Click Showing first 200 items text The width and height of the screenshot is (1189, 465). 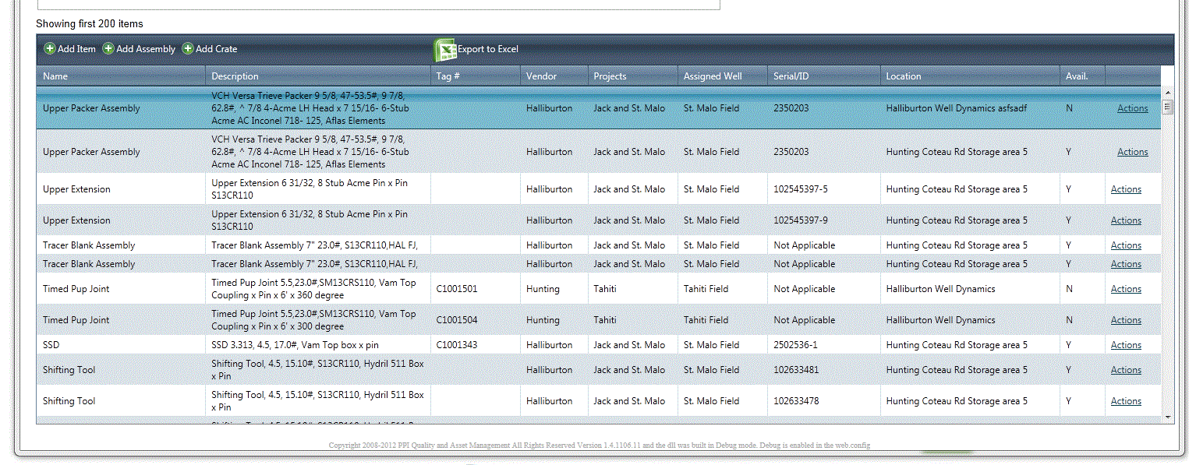pyautogui.click(x=90, y=24)
